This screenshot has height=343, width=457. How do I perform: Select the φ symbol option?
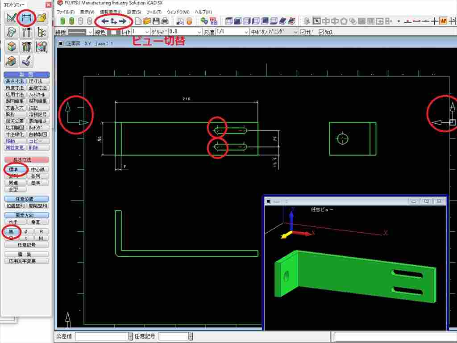click(x=26, y=232)
